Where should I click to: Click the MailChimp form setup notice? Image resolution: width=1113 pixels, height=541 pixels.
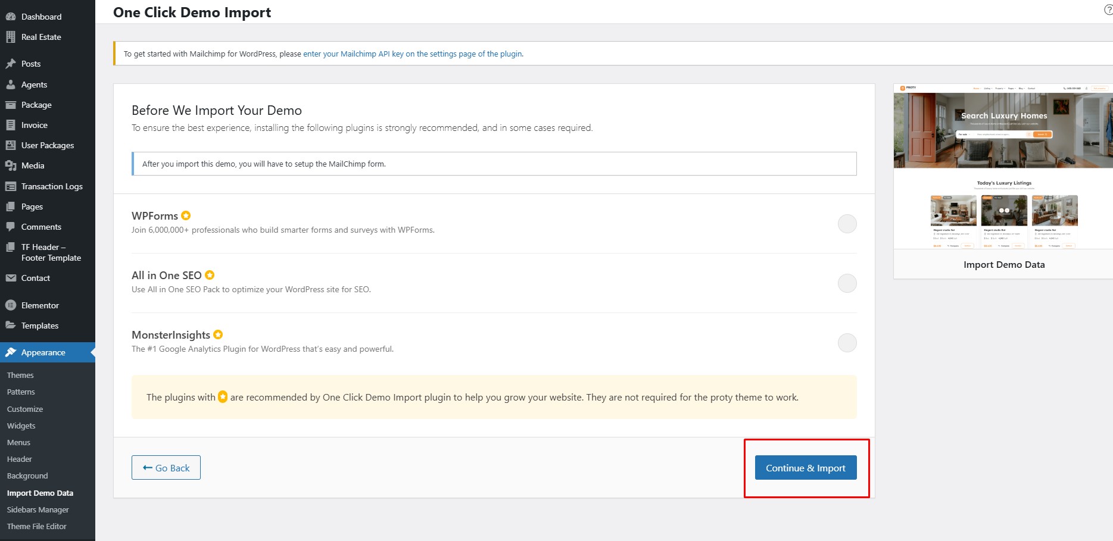(494, 164)
